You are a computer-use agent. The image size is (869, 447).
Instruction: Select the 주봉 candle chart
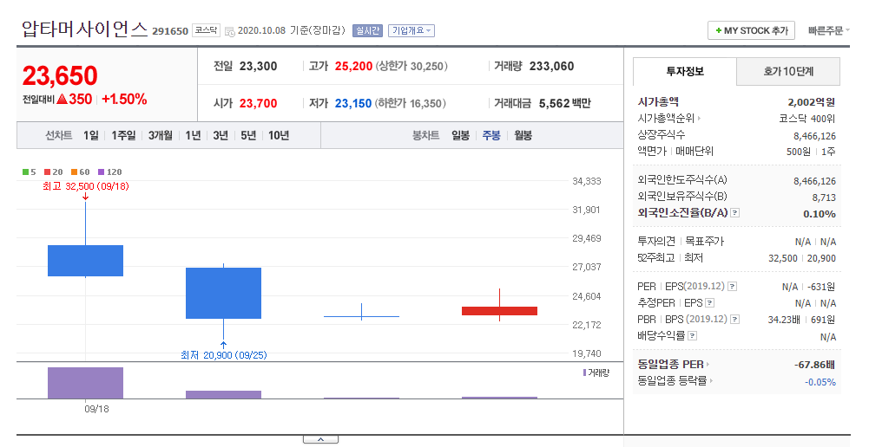pyautogui.click(x=491, y=135)
